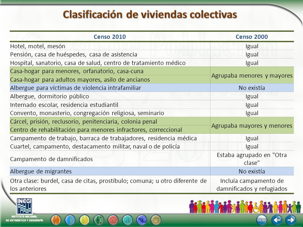
Task: Open the purple Mexico map section icon
Action: 142,220
